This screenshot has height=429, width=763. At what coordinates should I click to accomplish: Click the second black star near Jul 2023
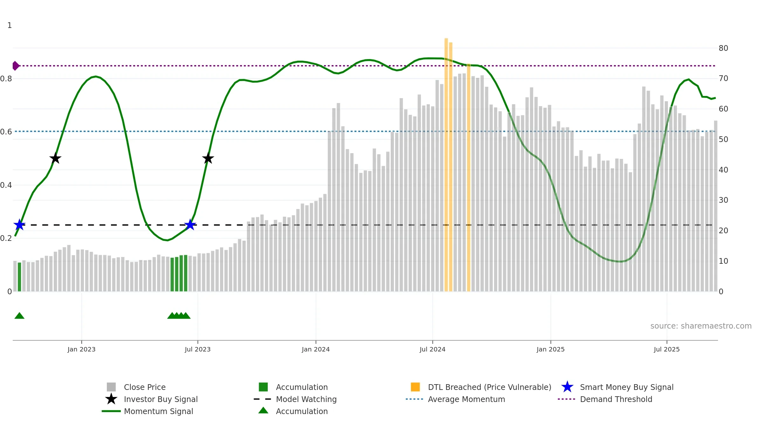(208, 158)
